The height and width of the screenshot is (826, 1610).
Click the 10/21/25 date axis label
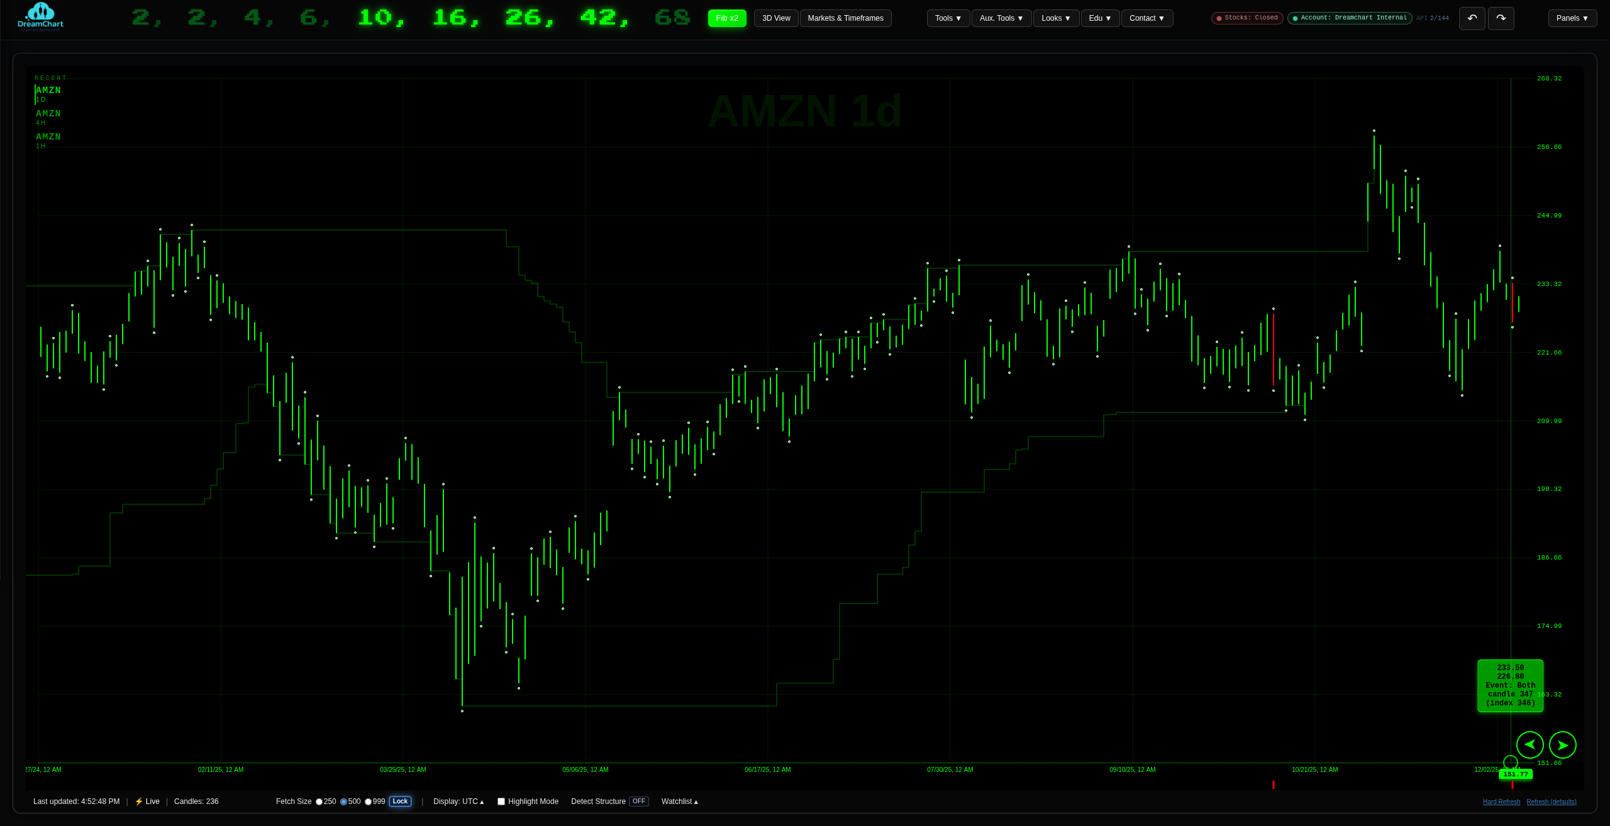[1314, 769]
